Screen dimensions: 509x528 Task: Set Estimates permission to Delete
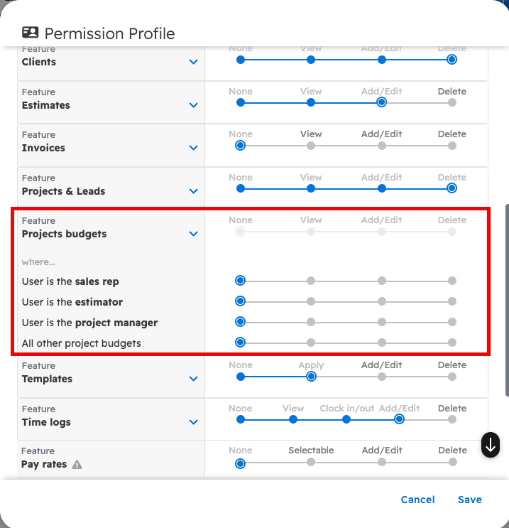[452, 102]
